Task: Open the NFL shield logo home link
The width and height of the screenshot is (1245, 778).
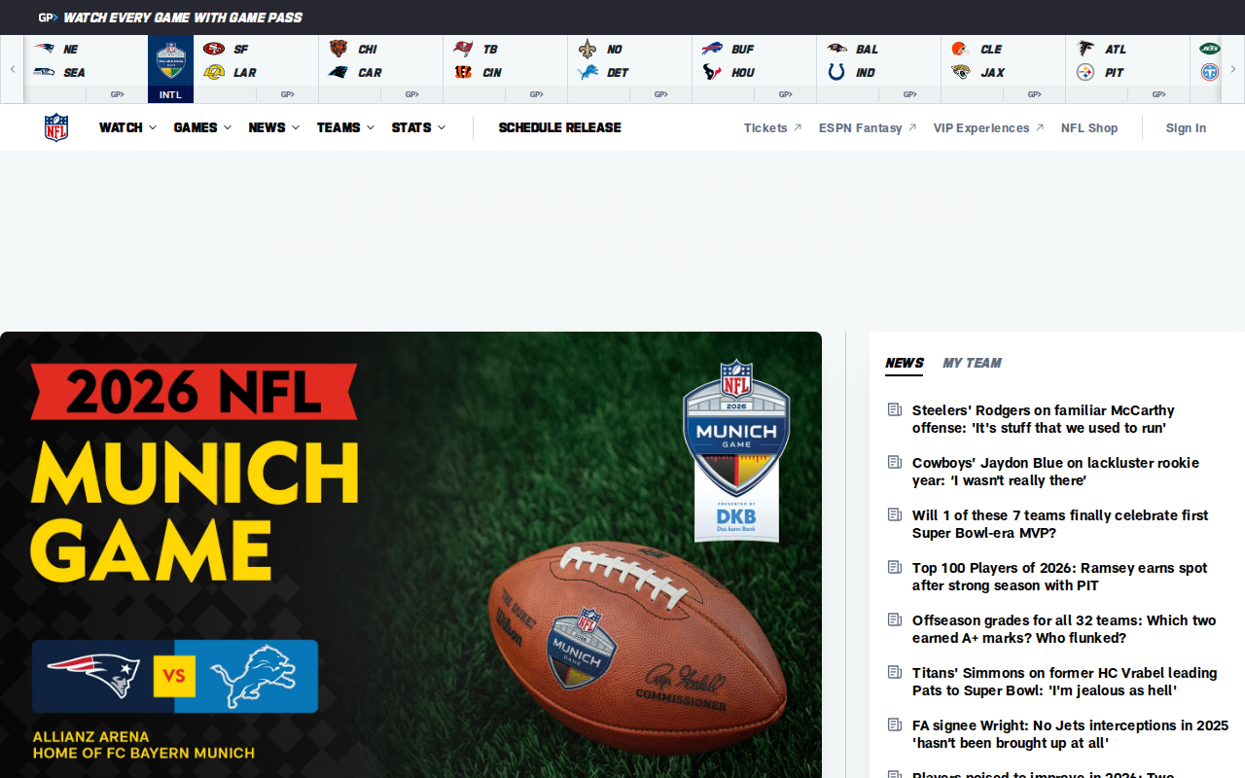Action: 56,127
